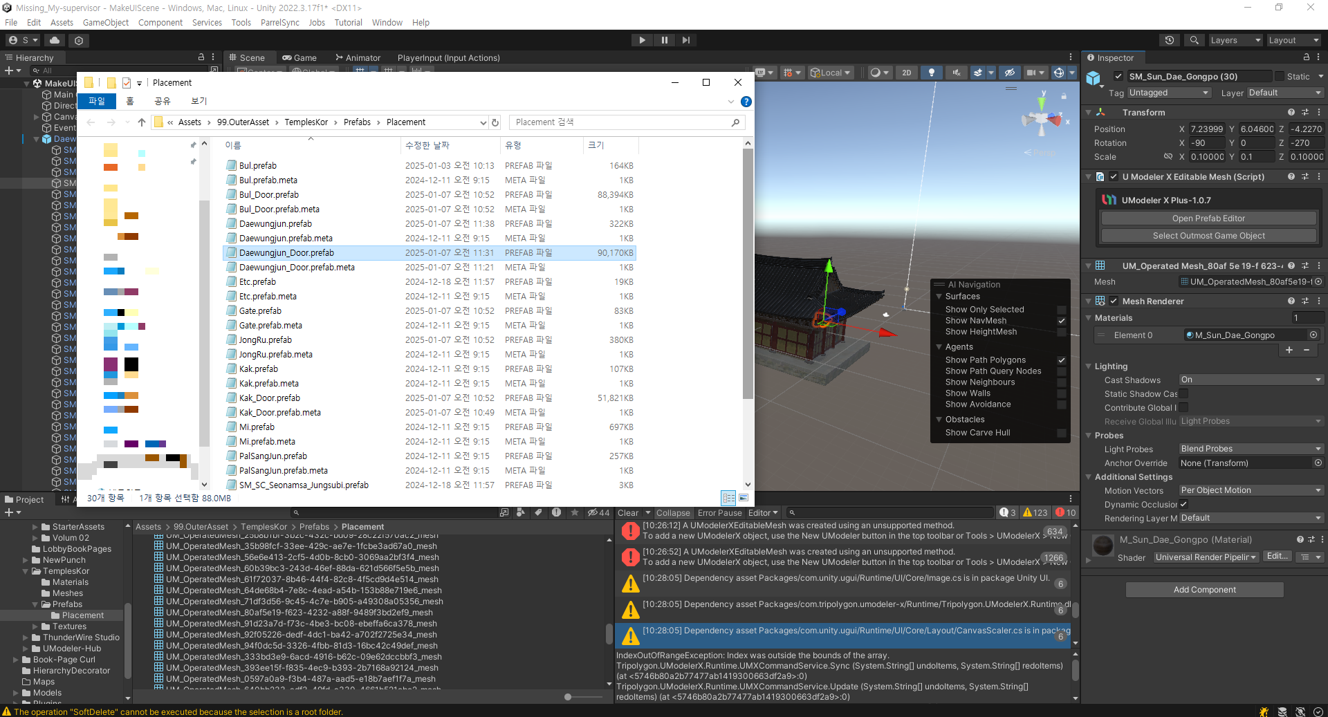Toggle Console warning count 123 filter

pyautogui.click(x=1035, y=512)
